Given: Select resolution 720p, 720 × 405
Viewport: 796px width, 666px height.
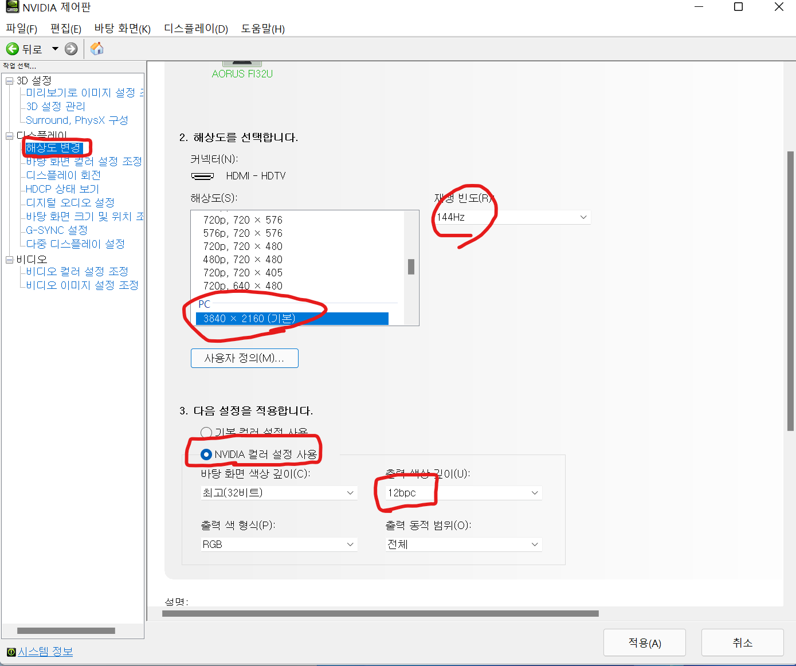Looking at the screenshot, I should point(243,273).
